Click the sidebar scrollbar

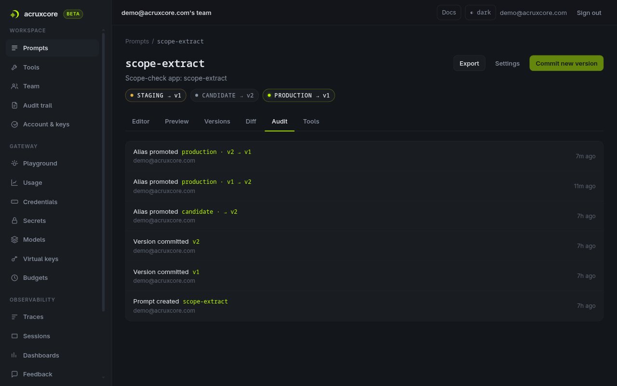click(x=103, y=171)
